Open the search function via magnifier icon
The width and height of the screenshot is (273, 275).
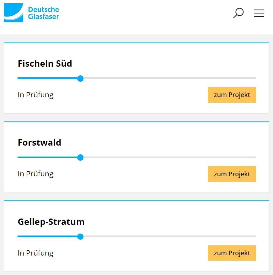[x=238, y=13]
